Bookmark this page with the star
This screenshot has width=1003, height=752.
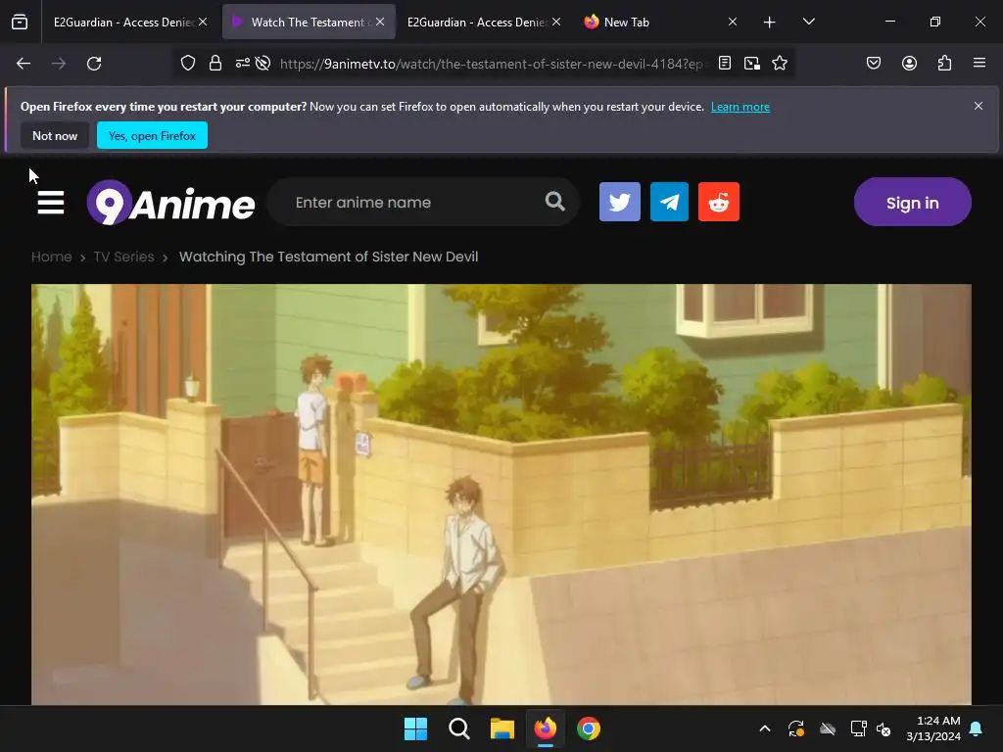780,63
